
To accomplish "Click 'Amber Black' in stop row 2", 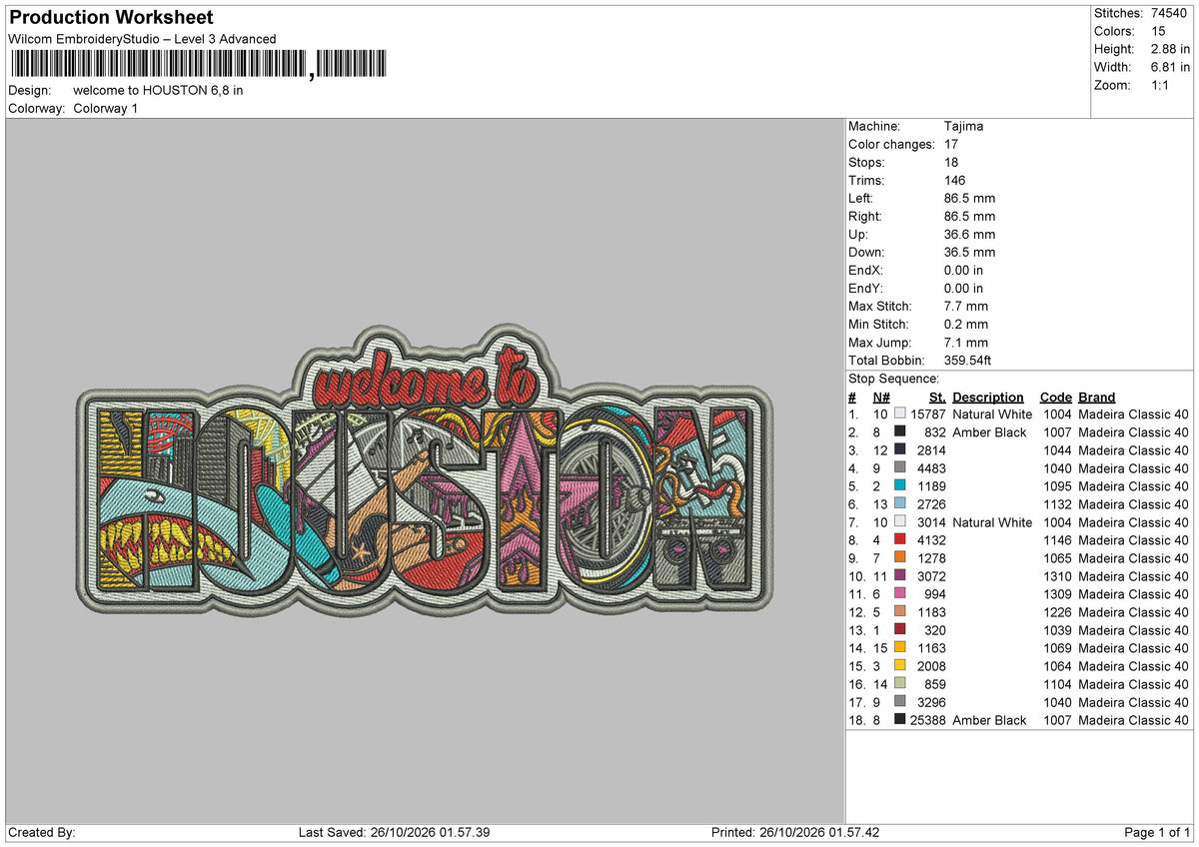I will tap(989, 431).
